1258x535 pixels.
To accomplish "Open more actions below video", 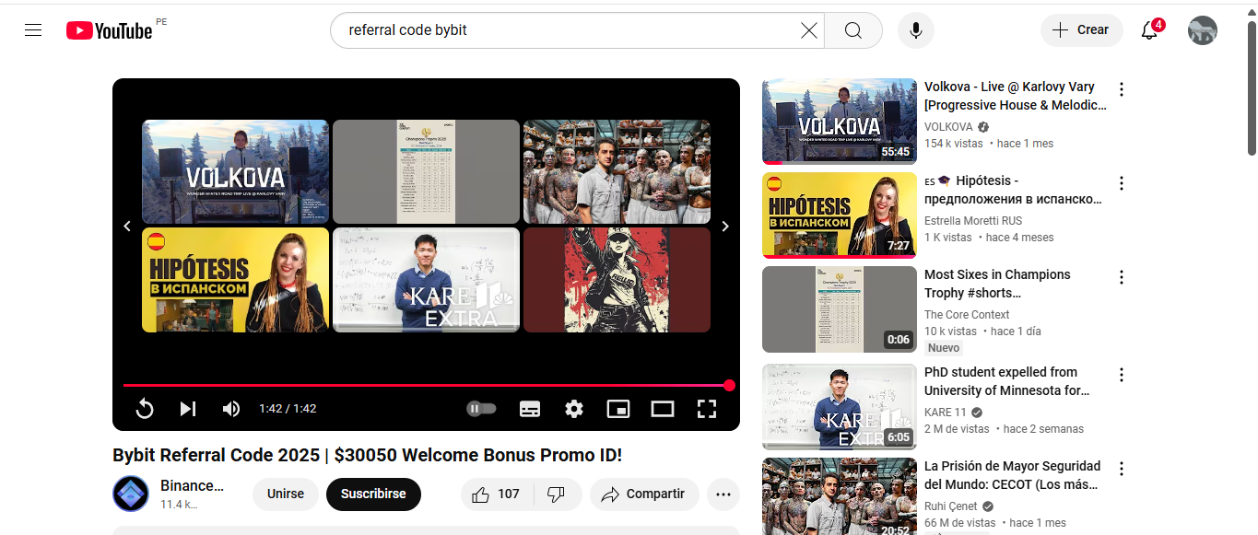I will pos(723,494).
